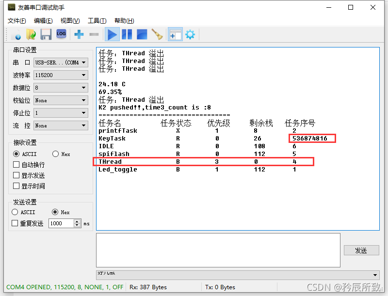Enable 重复发送 checkbox
This screenshot has height=296, width=388.
click(15, 223)
